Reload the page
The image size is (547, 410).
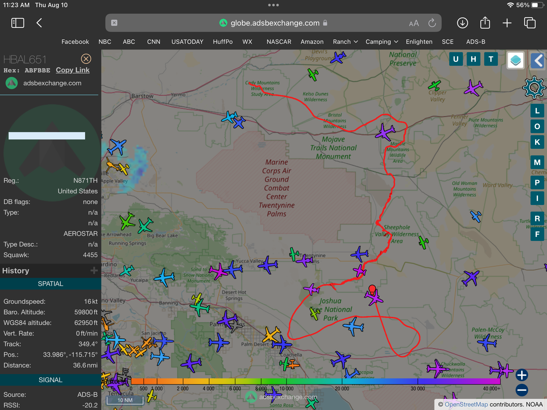432,23
